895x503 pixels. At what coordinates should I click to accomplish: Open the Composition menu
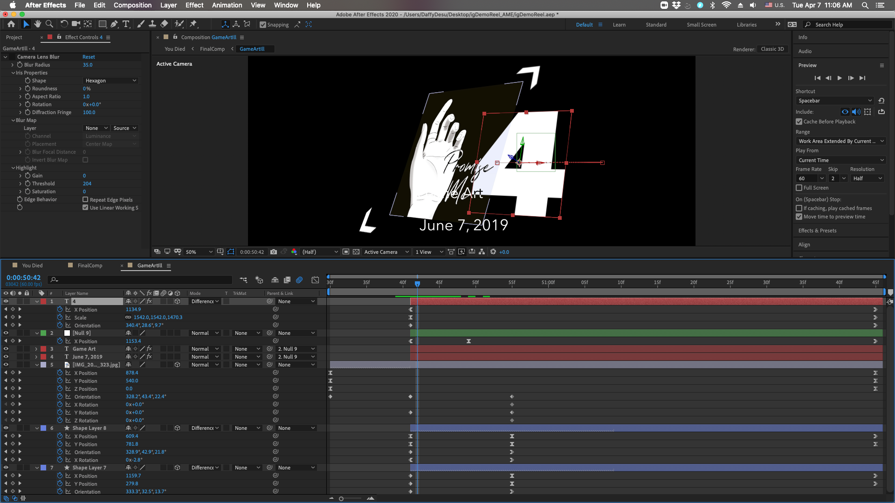coord(132,5)
